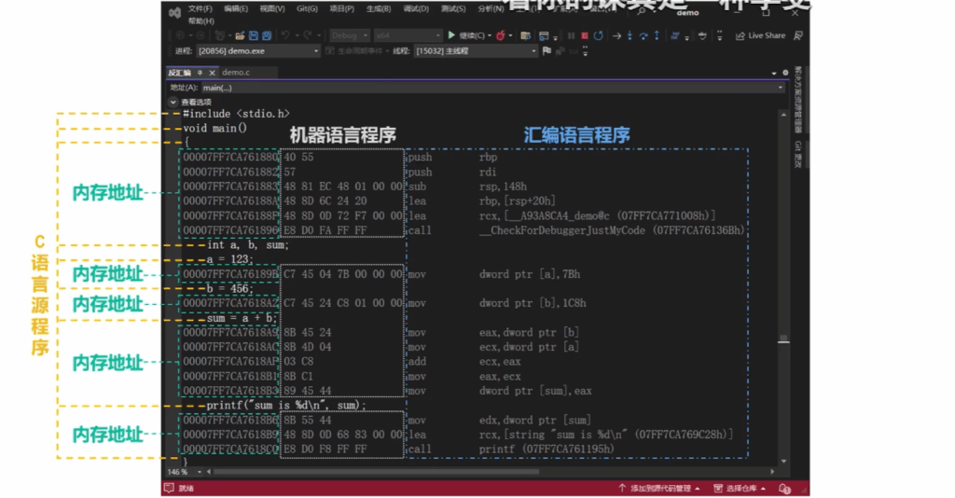Expand the 继续(C) dropdown arrow
This screenshot has width=955, height=498.
489,36
